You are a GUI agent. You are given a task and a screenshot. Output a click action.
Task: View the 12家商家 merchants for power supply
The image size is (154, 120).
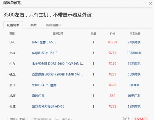click(x=134, y=106)
